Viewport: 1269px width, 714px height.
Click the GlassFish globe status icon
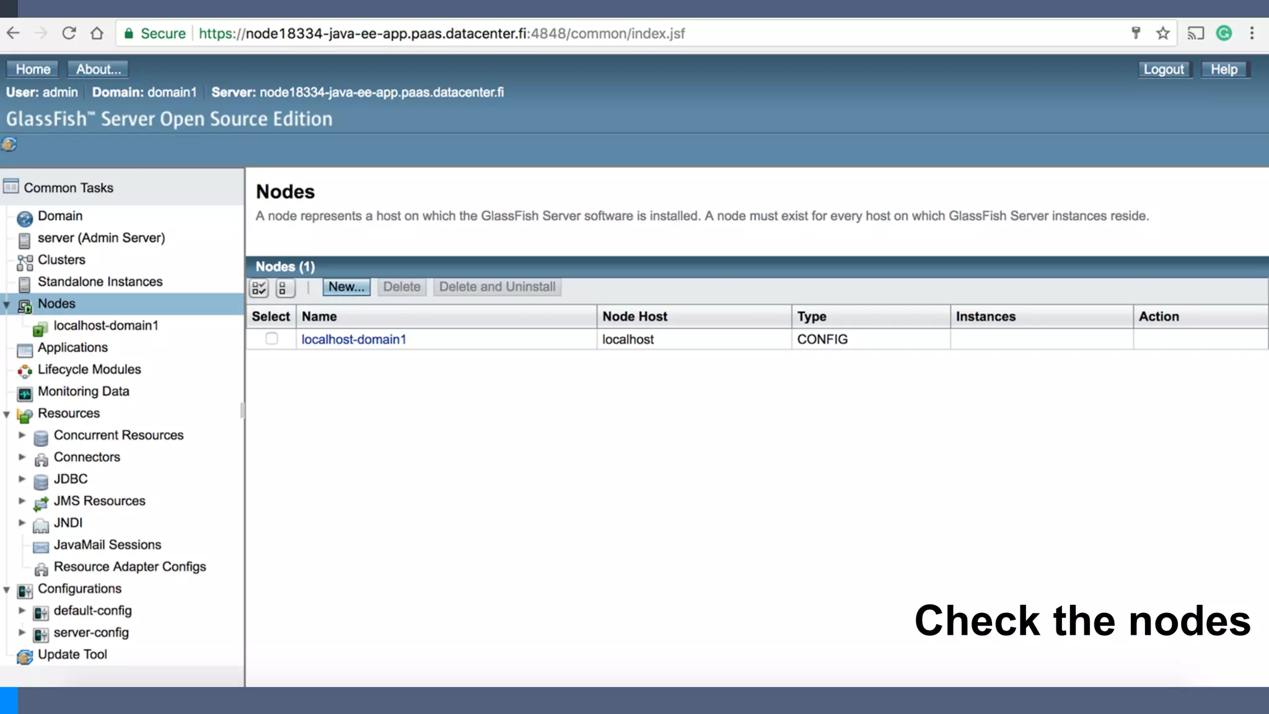[9, 144]
